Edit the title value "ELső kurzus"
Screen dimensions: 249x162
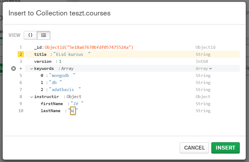coord(72,54)
